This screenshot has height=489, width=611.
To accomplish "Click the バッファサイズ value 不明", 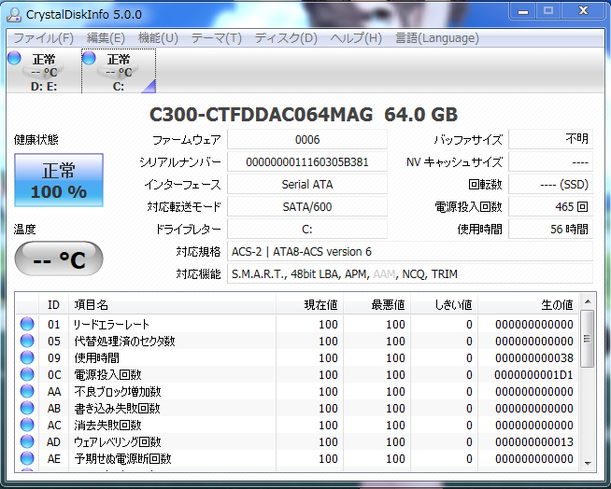I will click(550, 139).
